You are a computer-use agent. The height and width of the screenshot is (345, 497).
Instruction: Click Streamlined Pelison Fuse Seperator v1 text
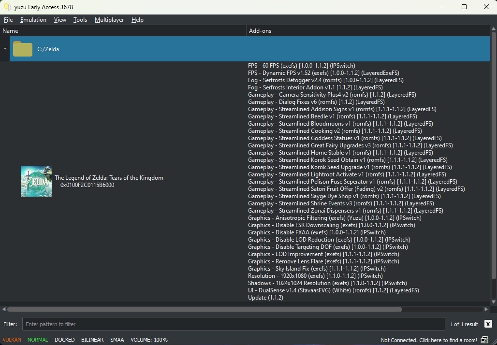tap(352, 182)
